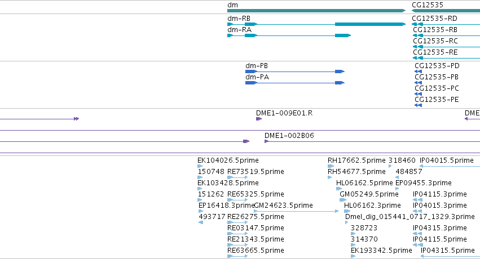
Task: Select the dm-RA transcript feature
Action: [x=289, y=35]
